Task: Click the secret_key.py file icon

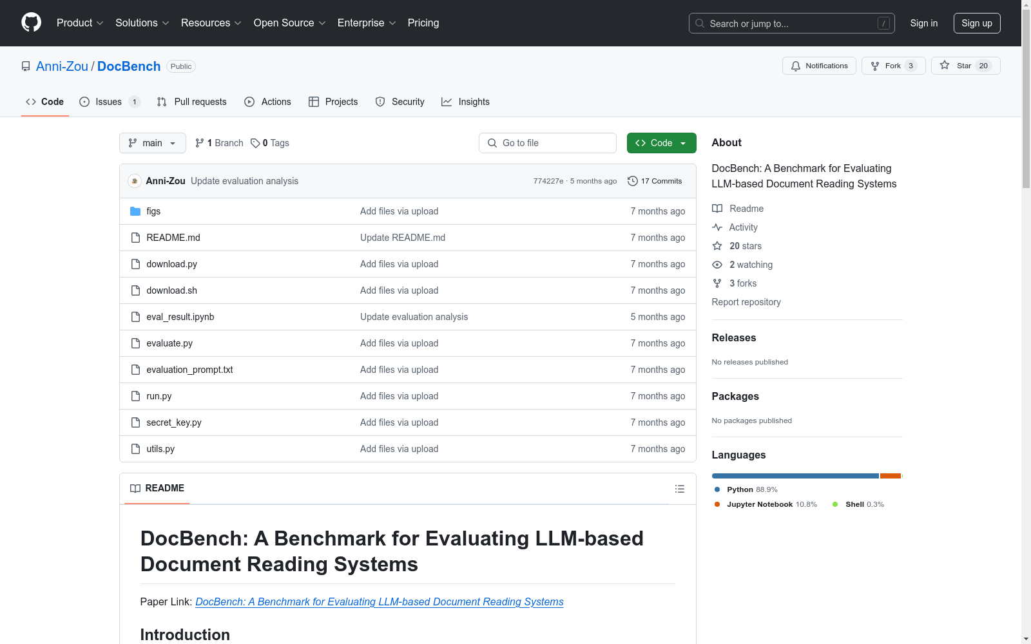Action: (135, 422)
